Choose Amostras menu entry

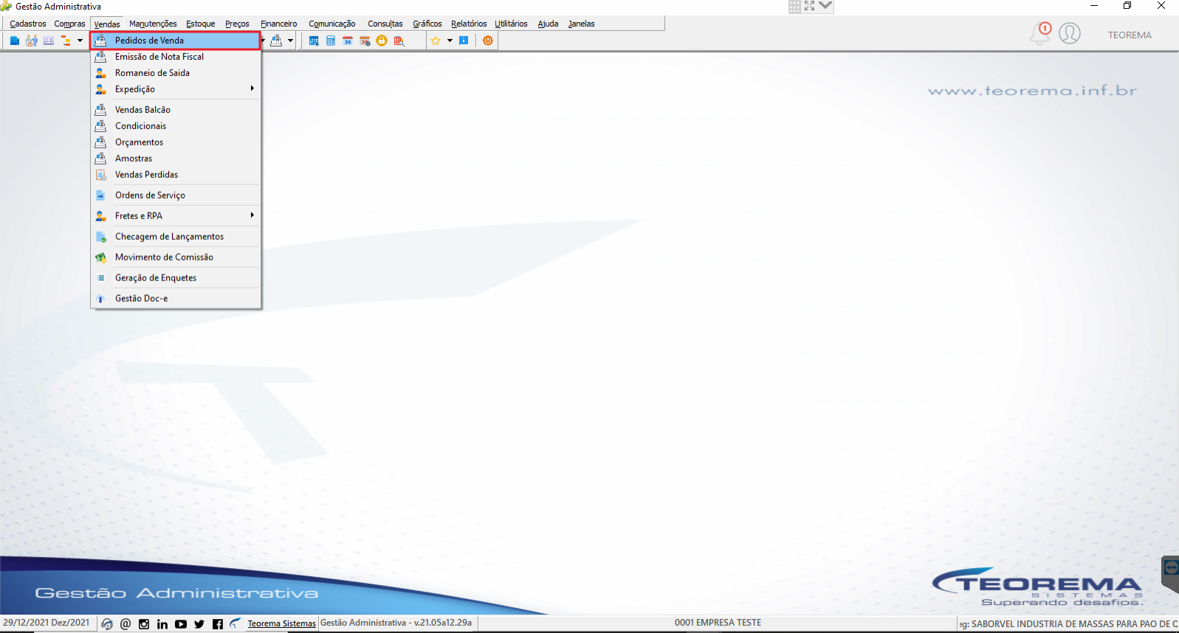[176, 159]
